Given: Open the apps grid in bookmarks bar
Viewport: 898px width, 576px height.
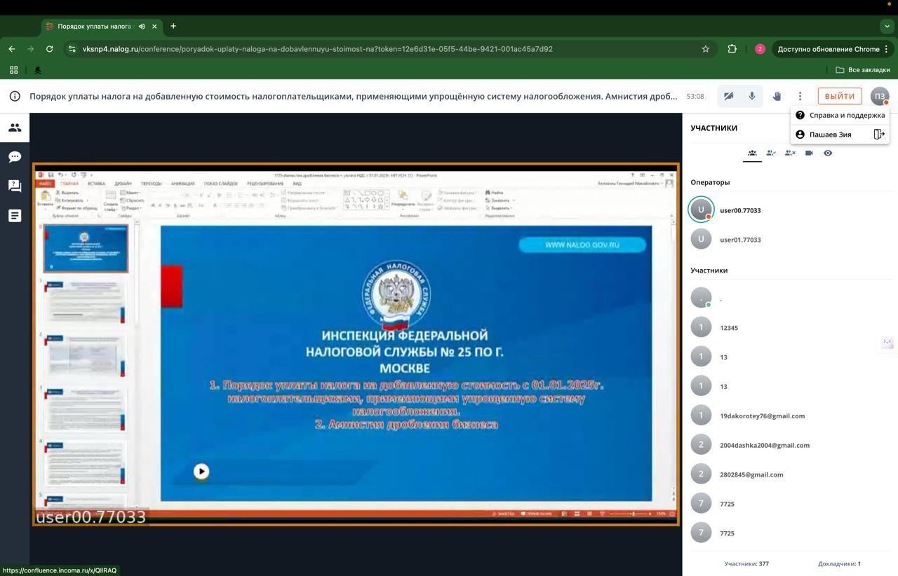Looking at the screenshot, I should (x=13, y=70).
